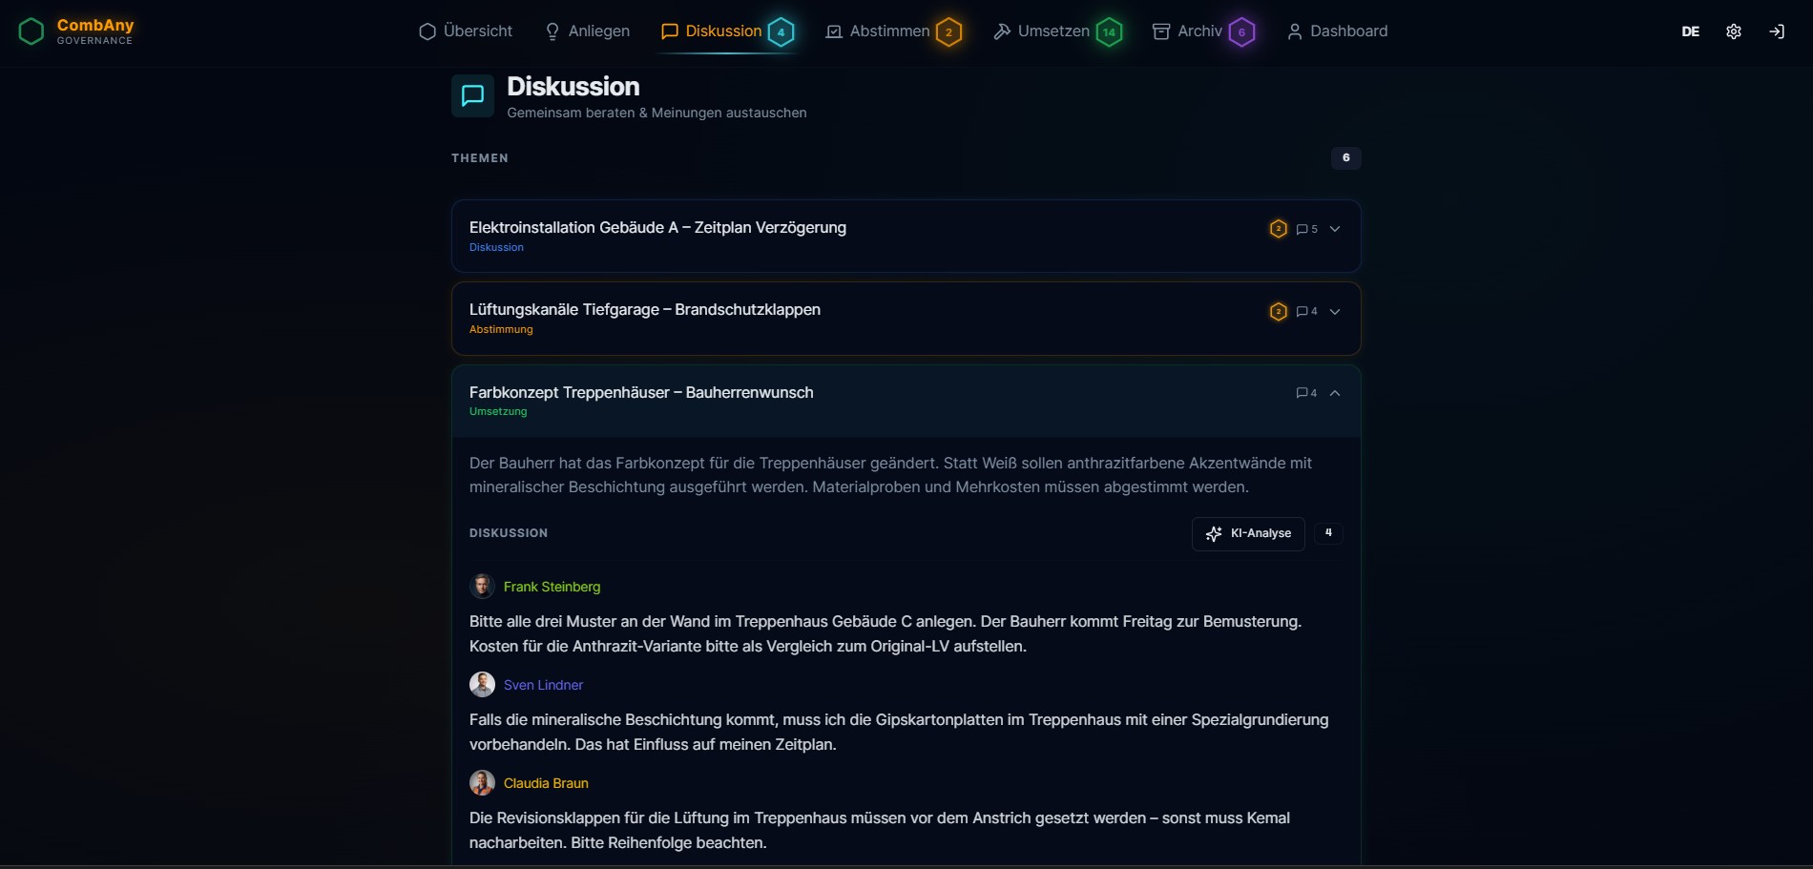Click the Umsetzung status label under Farbkonzept
This screenshot has width=1813, height=869.
(498, 411)
